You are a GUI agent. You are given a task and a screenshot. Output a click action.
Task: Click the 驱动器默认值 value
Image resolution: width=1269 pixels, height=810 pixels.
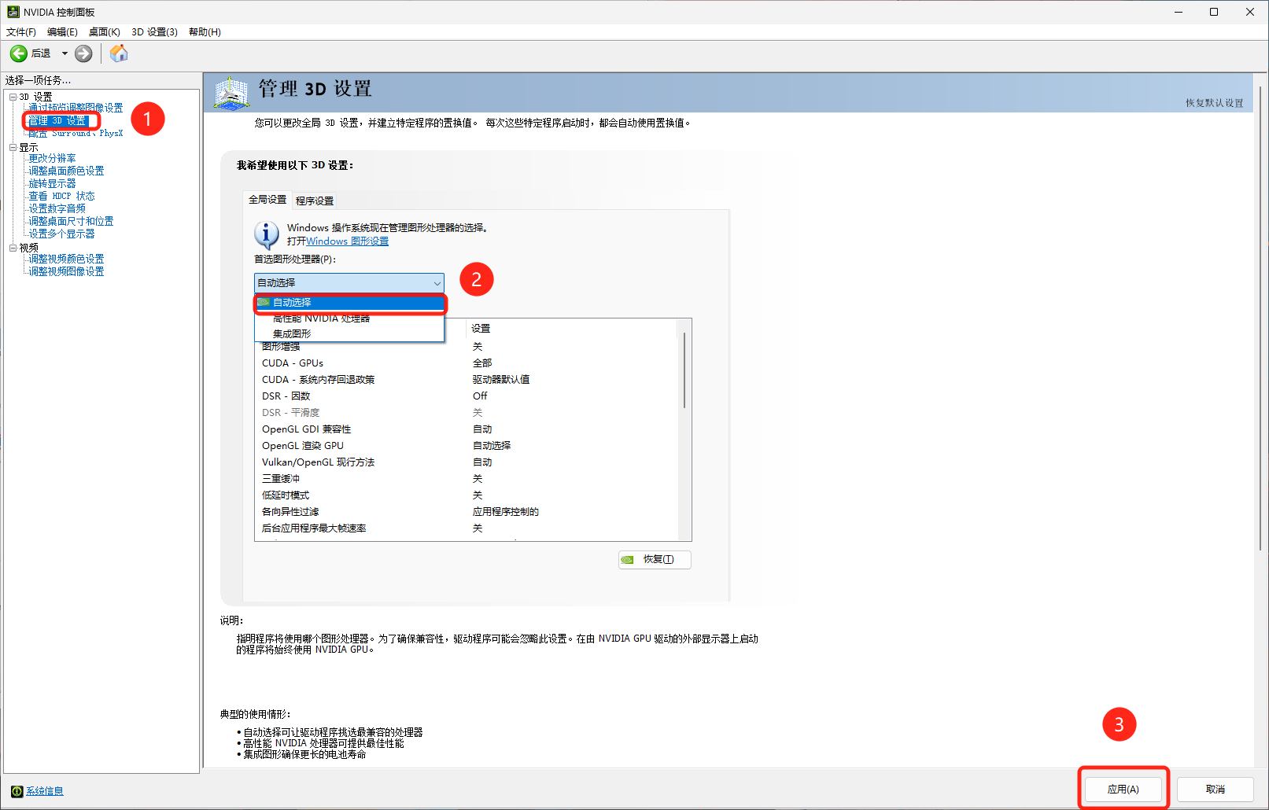pos(501,380)
